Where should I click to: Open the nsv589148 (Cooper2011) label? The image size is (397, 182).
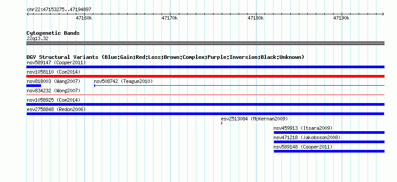tap(303, 147)
